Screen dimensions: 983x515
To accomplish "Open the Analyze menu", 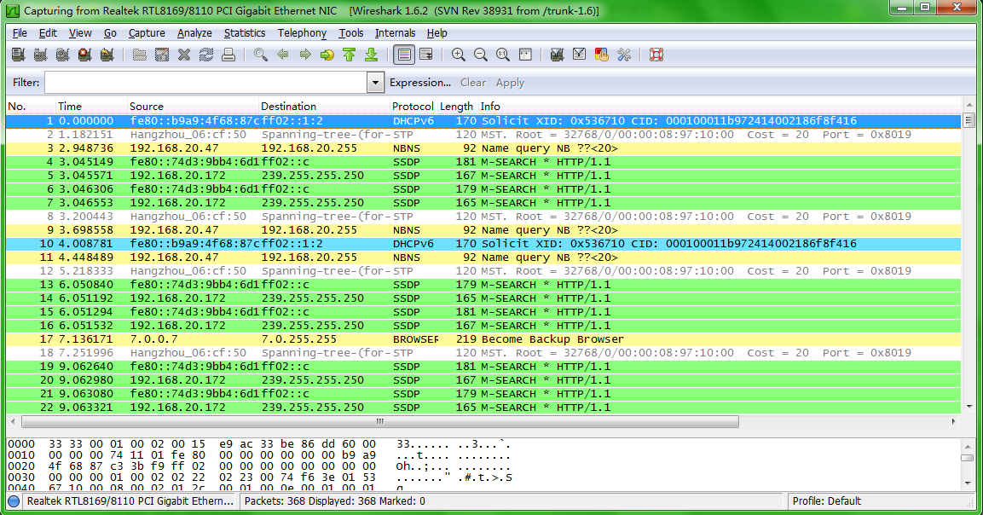I will tap(194, 33).
